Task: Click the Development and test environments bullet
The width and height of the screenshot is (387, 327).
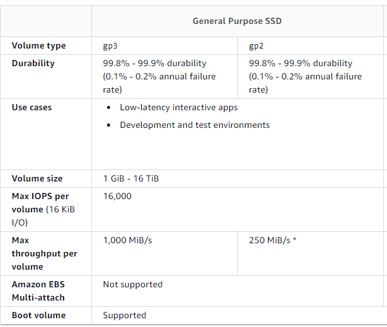Action: point(194,125)
